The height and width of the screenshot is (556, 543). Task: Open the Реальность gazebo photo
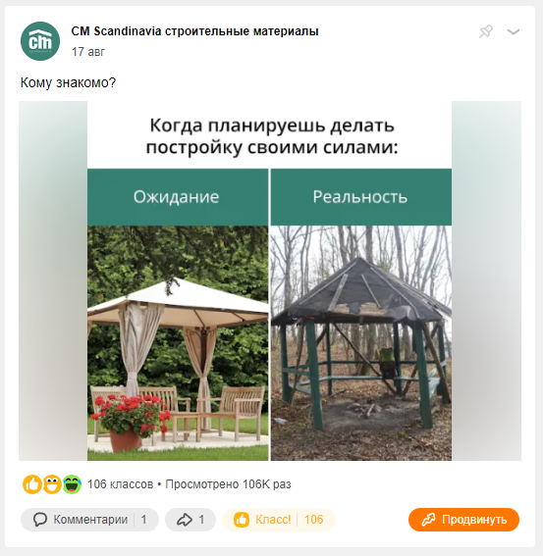[361, 343]
